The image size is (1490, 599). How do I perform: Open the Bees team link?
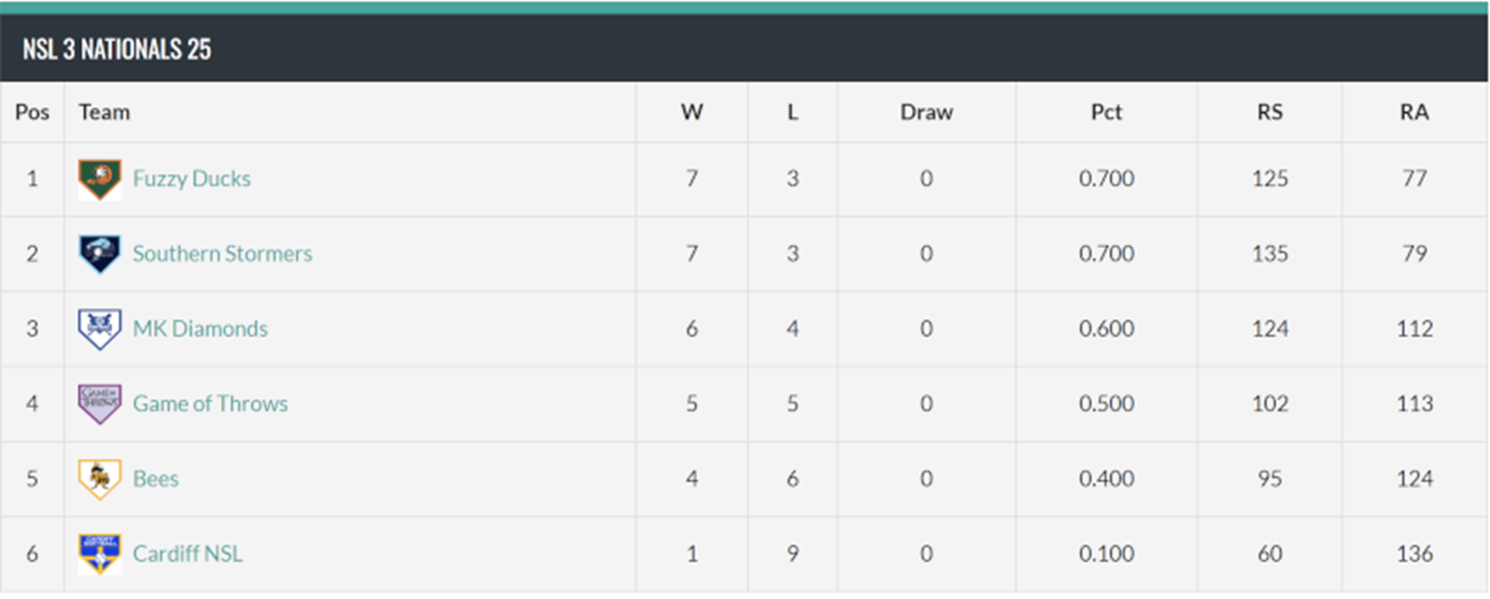(x=156, y=478)
